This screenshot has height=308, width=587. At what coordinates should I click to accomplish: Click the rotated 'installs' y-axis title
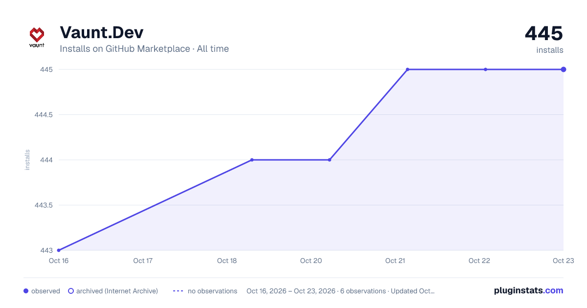pos(27,160)
